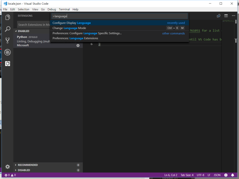Open the Explorer view in activity bar

(x=7, y=17)
